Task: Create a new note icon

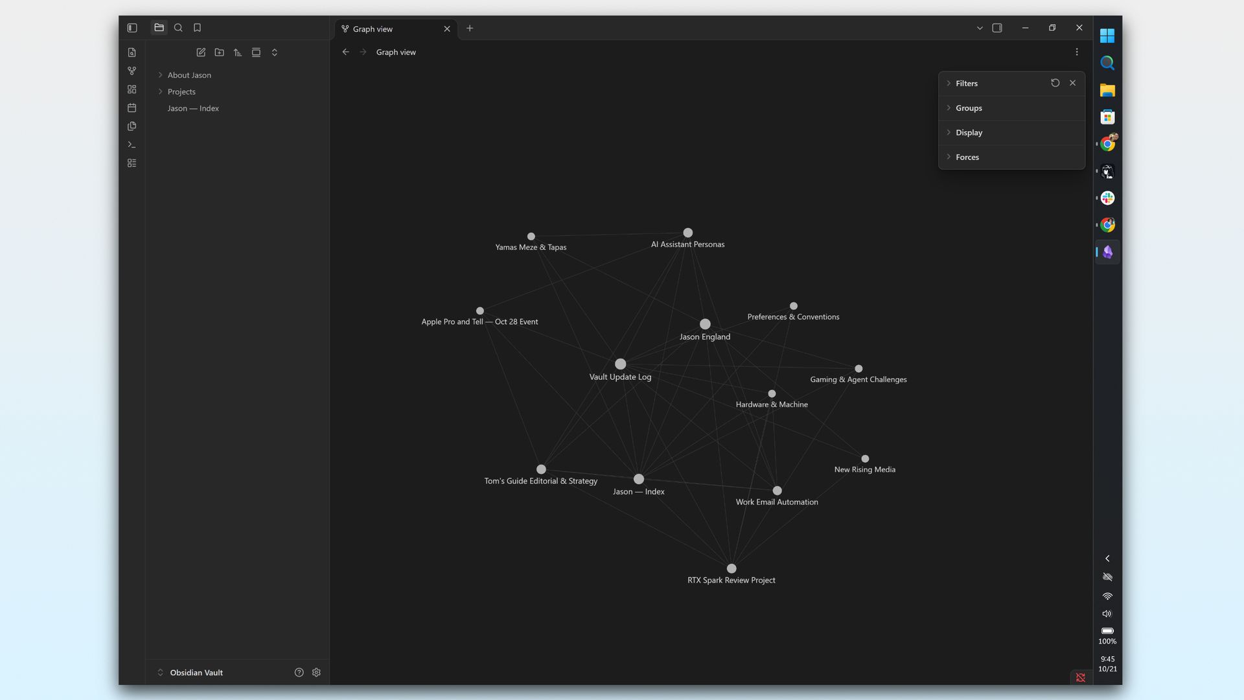Action: tap(201, 52)
